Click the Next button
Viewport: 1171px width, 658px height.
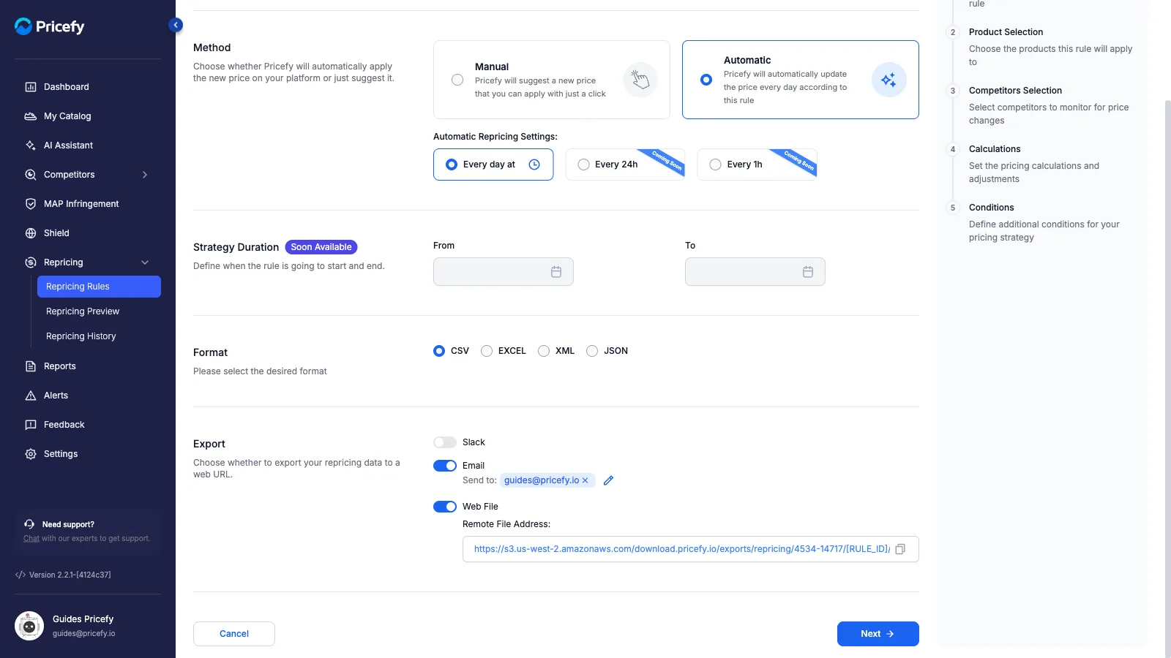pos(878,634)
